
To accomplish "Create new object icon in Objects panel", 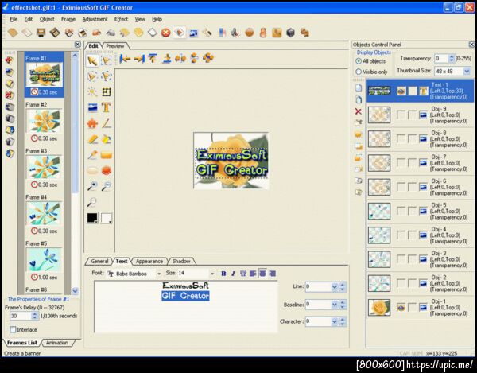I will click(x=359, y=88).
